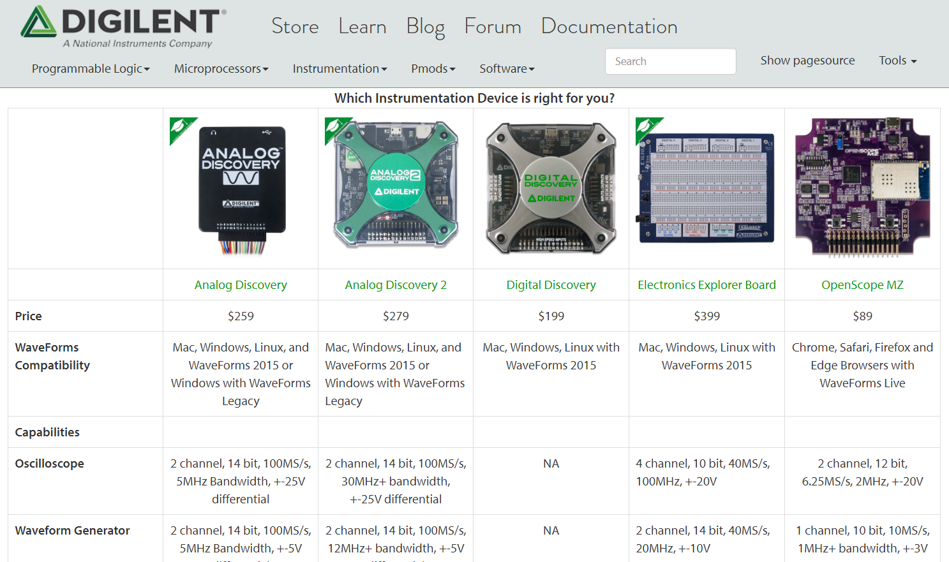
Task: Click the Digital Discovery product image
Action: (x=551, y=188)
